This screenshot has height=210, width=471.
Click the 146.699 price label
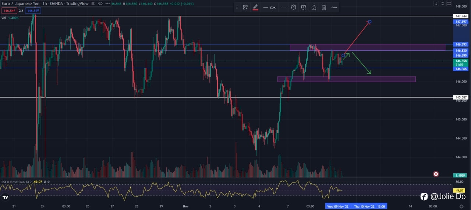(461, 55)
